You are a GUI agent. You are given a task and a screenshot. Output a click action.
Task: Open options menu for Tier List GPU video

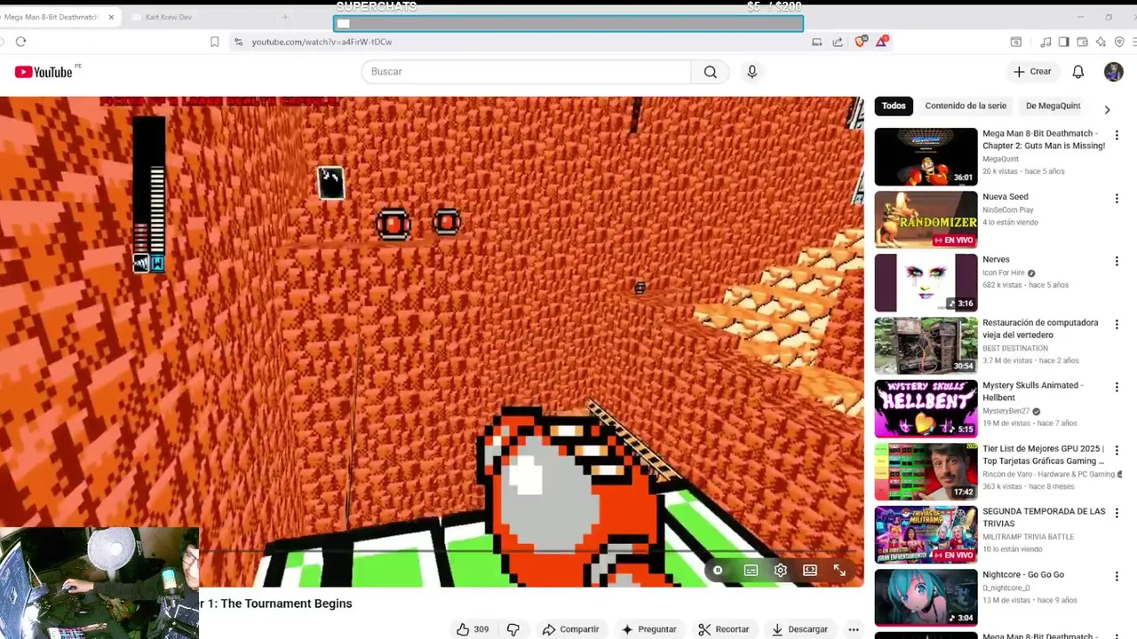1117,451
